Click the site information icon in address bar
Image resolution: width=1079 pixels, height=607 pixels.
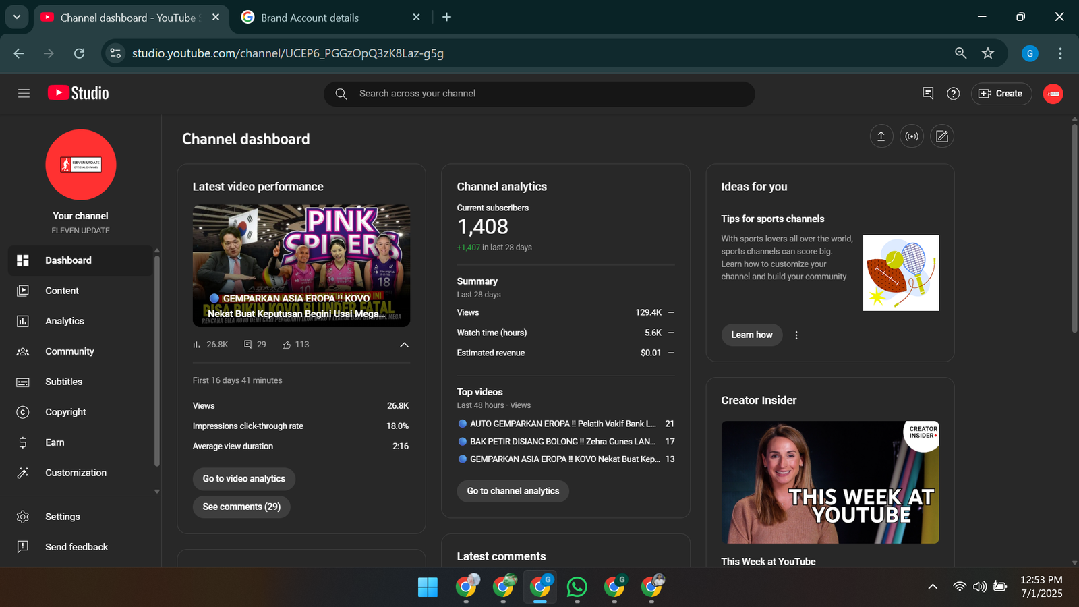tap(115, 53)
